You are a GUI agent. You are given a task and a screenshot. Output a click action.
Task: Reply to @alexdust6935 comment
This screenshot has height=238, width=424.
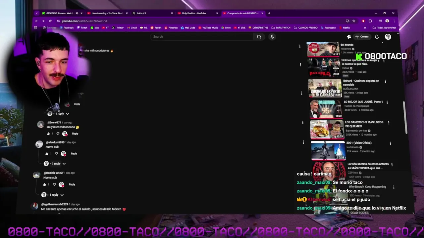click(74, 154)
